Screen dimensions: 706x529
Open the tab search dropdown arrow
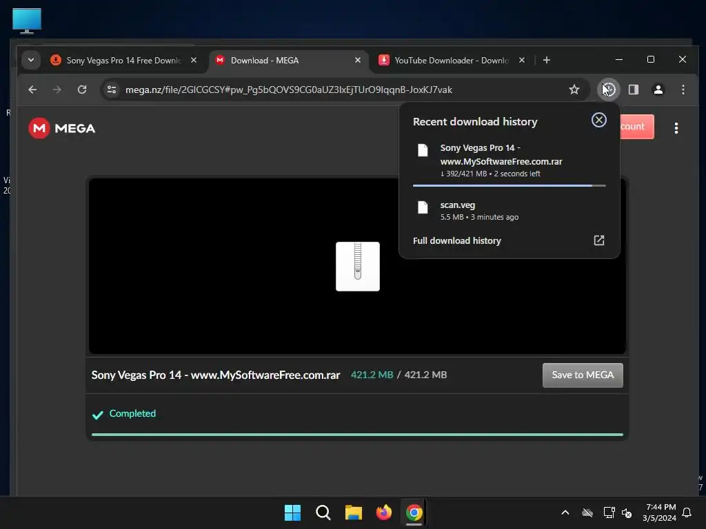[x=30, y=60]
